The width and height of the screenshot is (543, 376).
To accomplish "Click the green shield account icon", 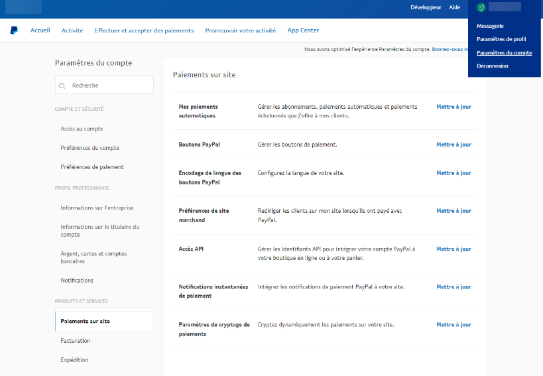I will [481, 7].
